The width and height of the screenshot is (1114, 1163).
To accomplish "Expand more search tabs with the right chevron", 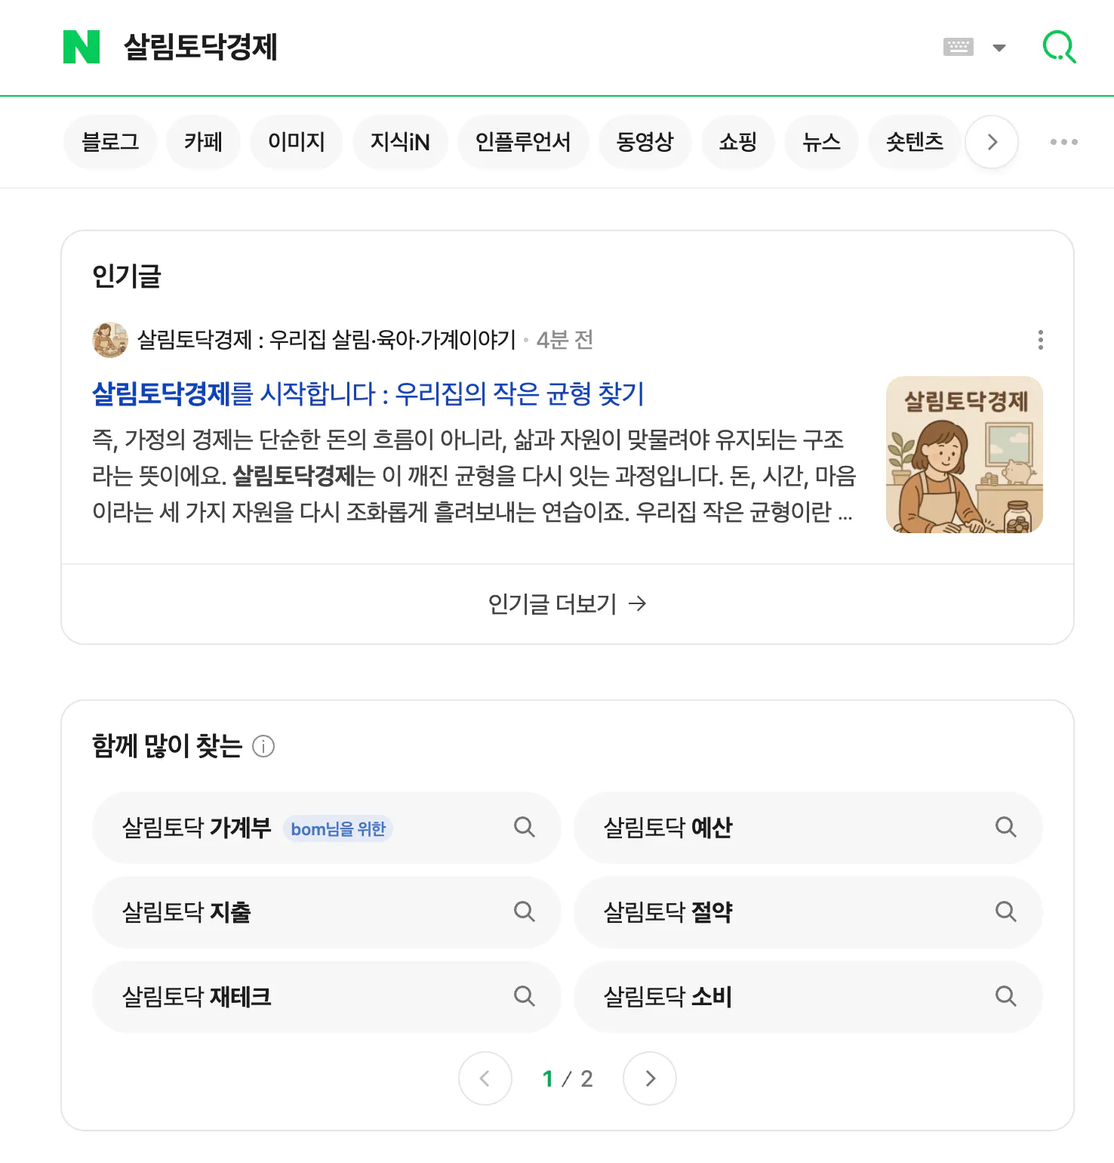I will (992, 142).
